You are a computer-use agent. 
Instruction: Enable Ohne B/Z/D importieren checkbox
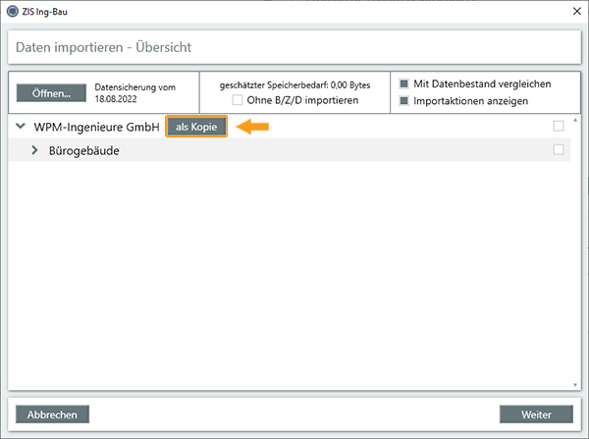[x=239, y=99]
